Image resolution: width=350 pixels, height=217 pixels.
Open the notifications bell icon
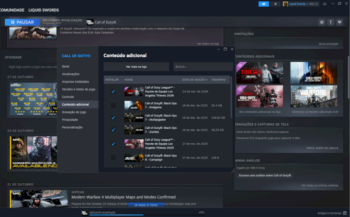(276, 4)
